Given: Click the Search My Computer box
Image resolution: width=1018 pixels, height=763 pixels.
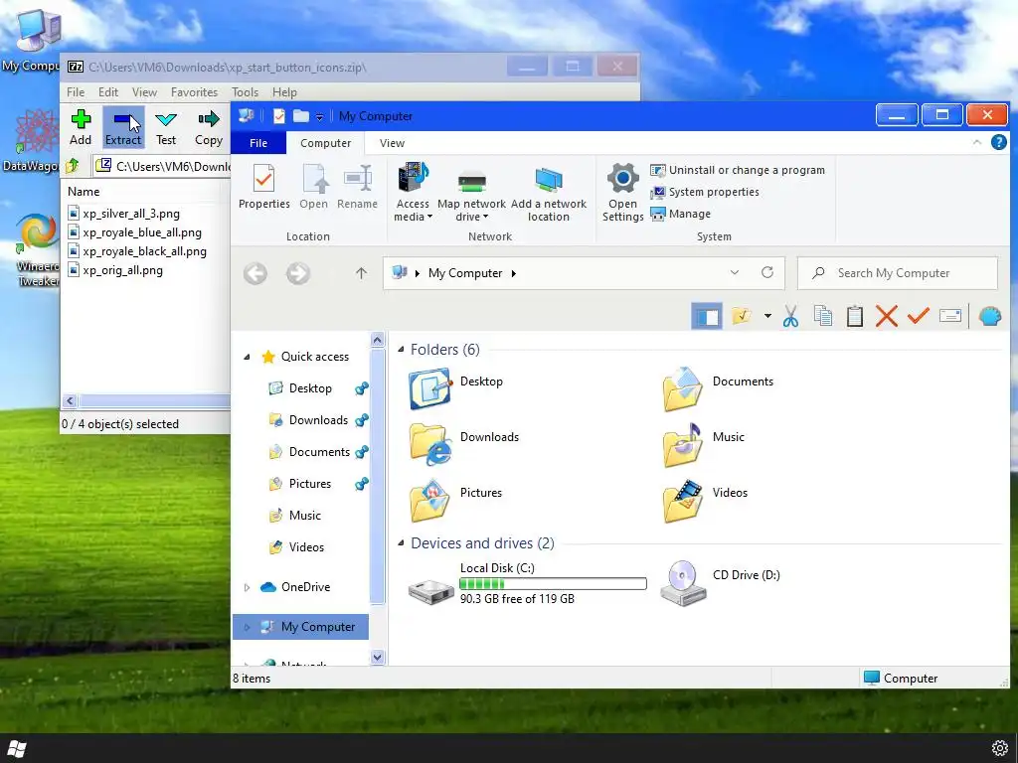Looking at the screenshot, I should 898,273.
